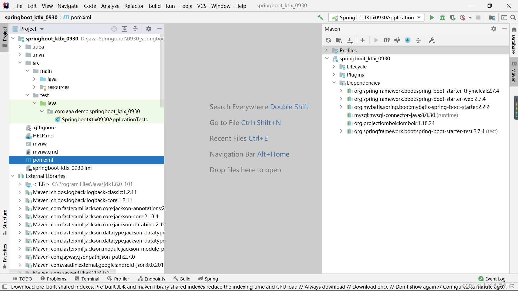518x291 pixels.
Task: Click the tool windows quick access icon
Action: (5, 287)
